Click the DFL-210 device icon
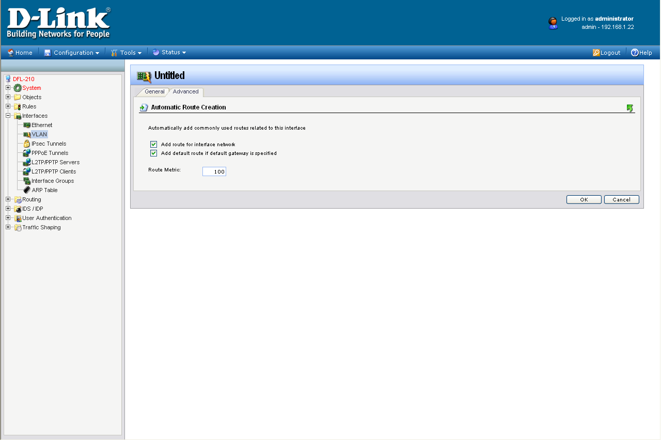 tap(8, 79)
